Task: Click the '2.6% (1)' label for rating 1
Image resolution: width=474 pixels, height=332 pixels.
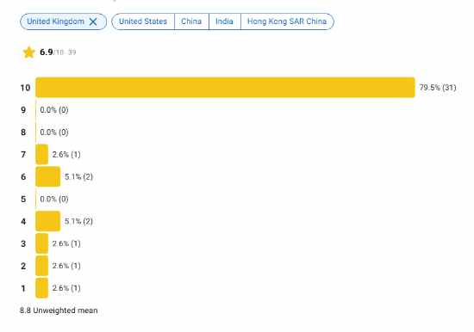Action: (66, 288)
